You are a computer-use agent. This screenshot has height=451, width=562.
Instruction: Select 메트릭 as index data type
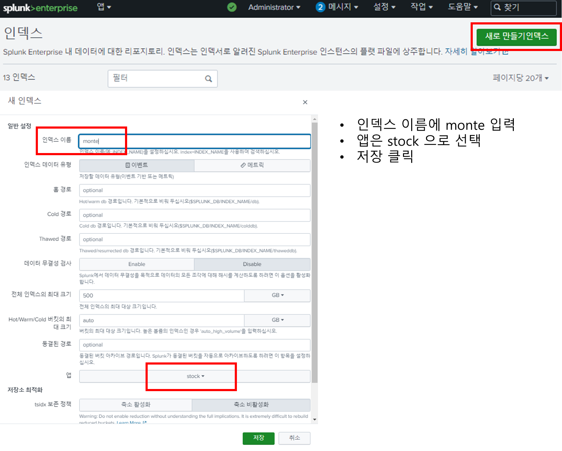pos(252,165)
